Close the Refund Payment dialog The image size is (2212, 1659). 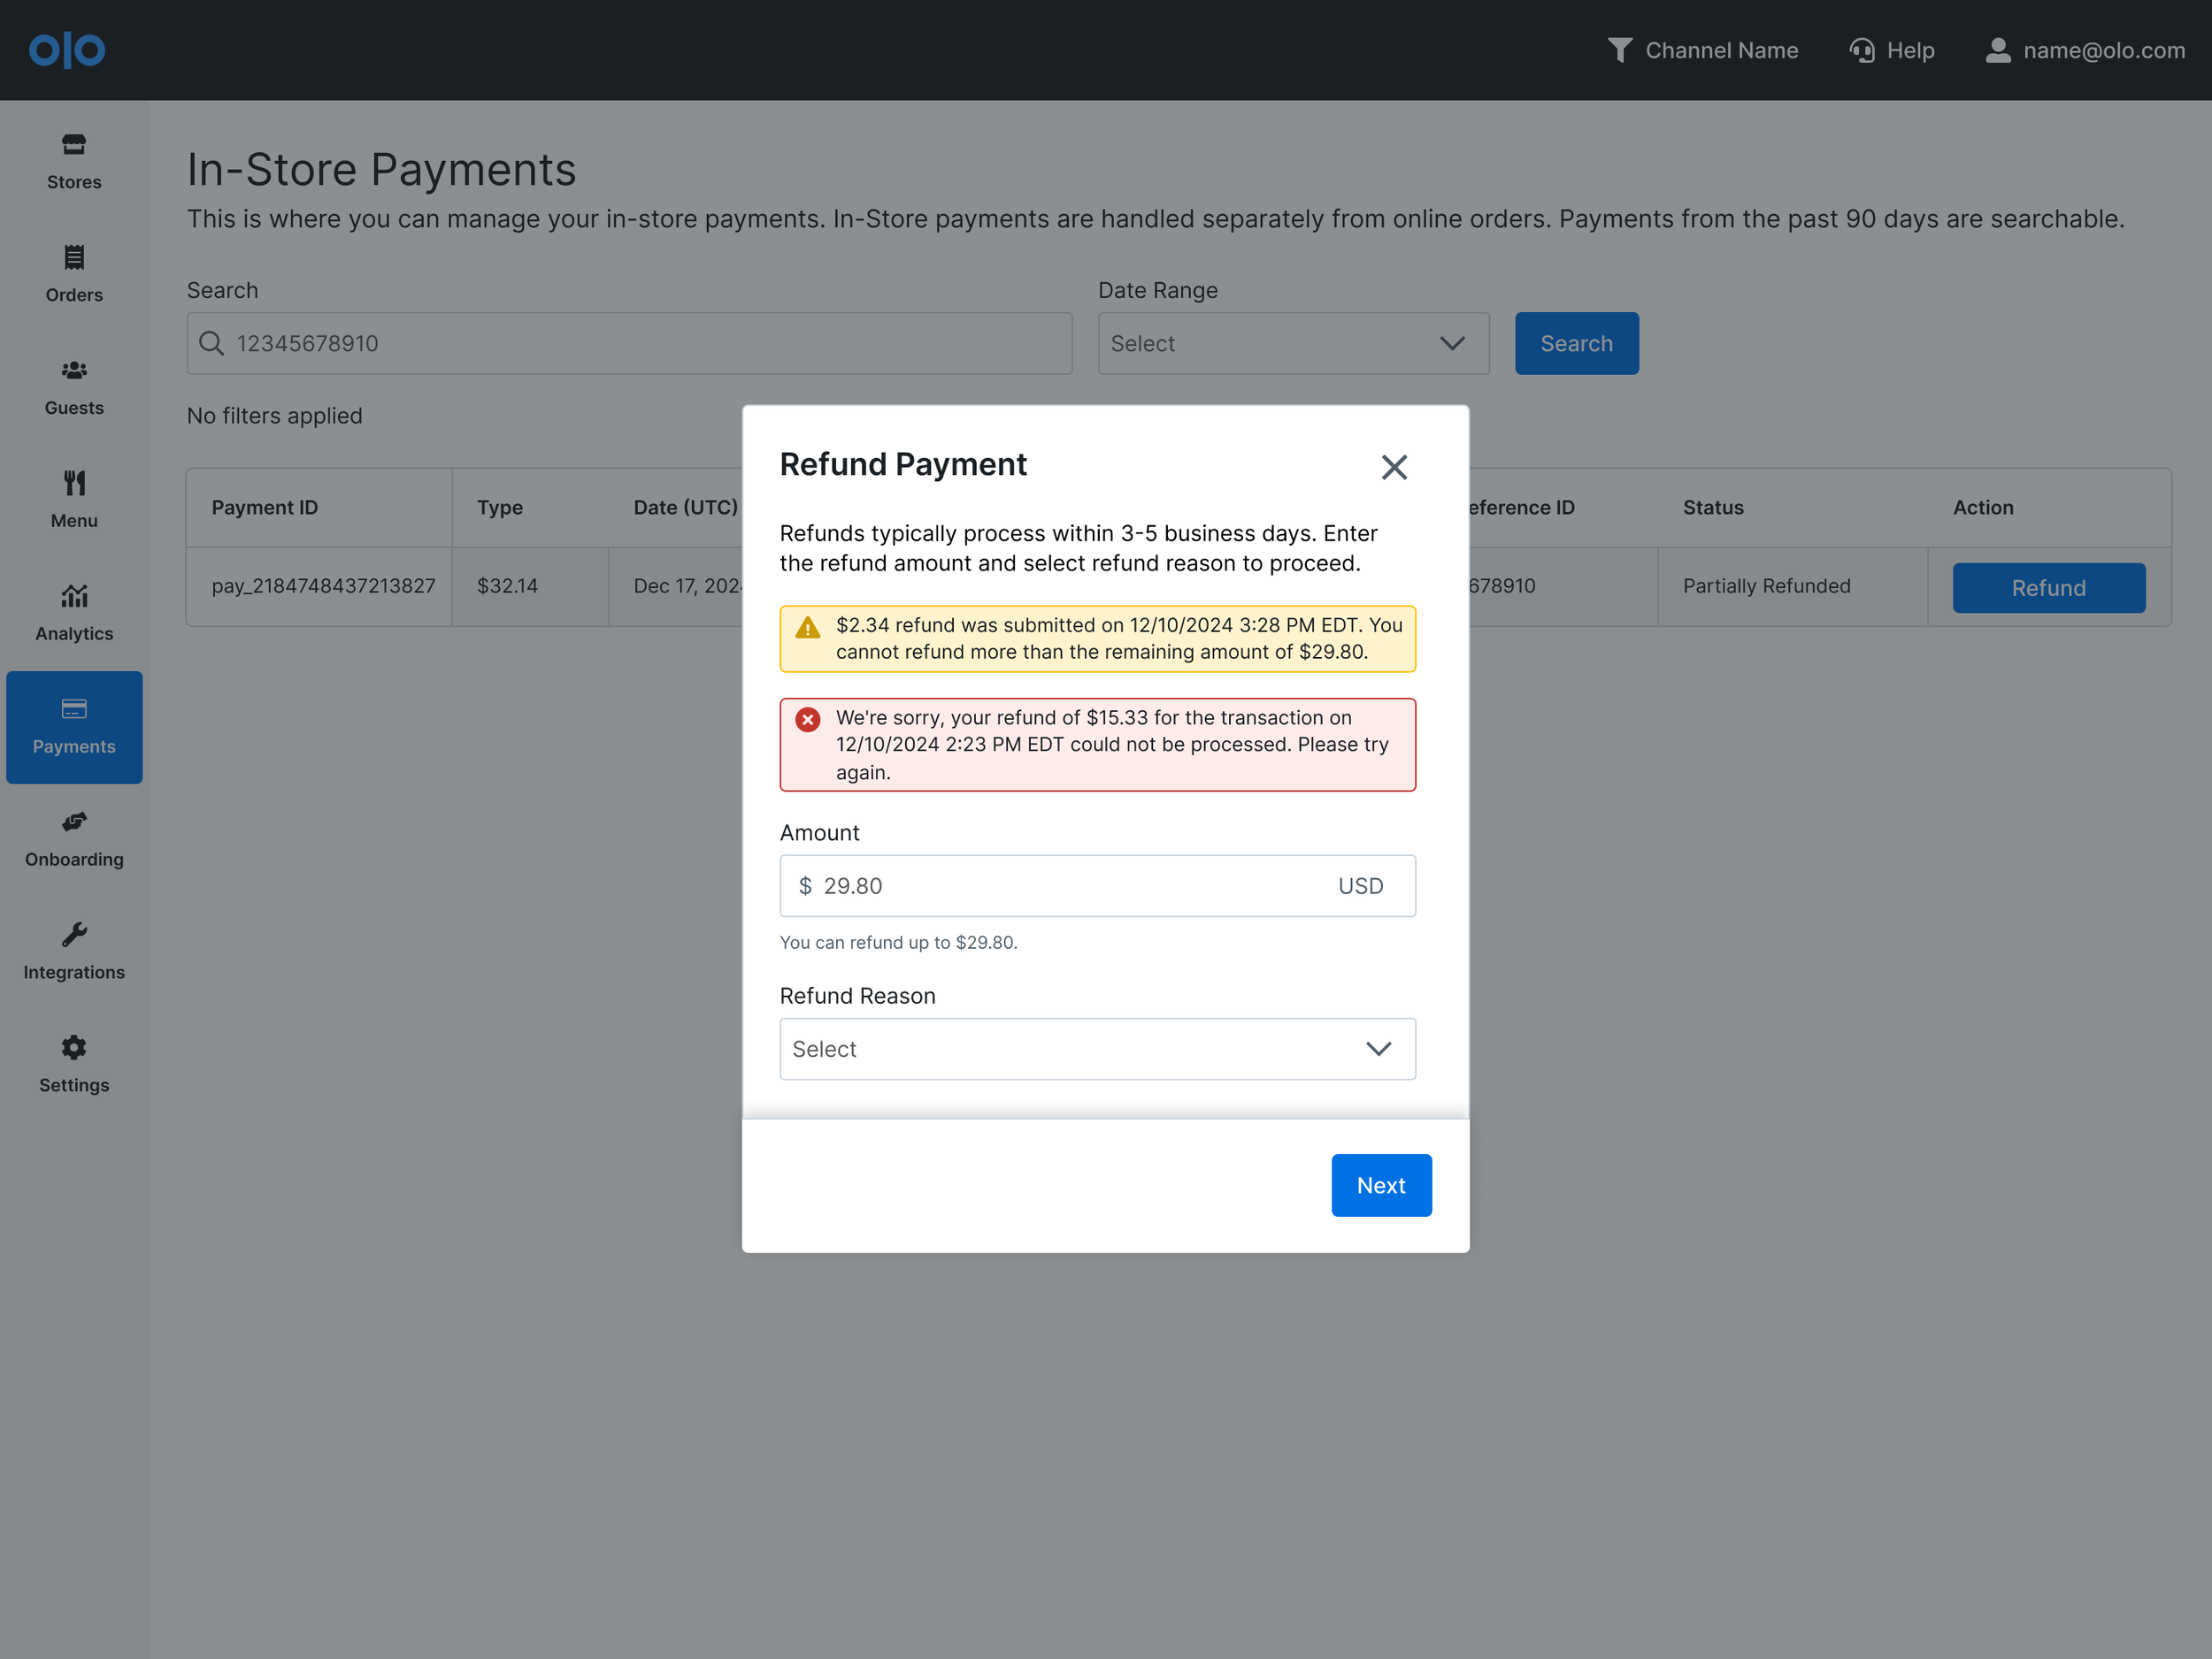(1394, 467)
